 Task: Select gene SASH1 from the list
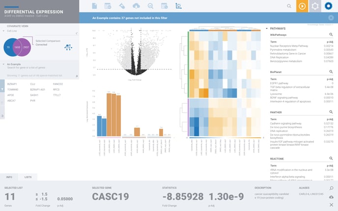pyautogui.click(x=34, y=95)
